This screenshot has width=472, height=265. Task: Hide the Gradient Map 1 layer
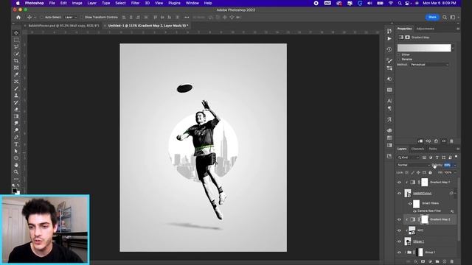(400, 183)
